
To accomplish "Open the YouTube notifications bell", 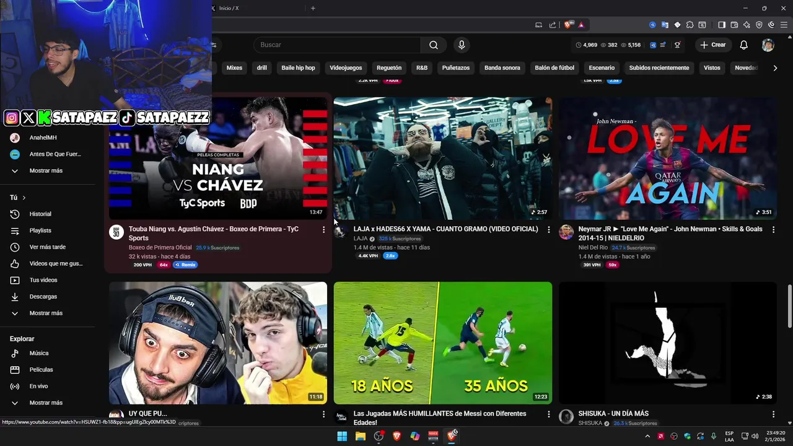I will 743,45.
